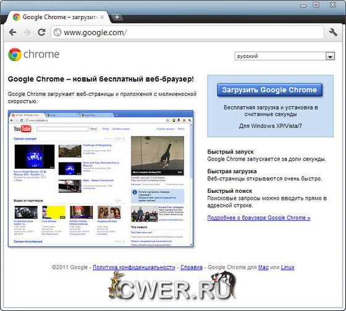Maximize the browser window
Viewport: 346px width, 311px height.
pyautogui.click(x=316, y=5)
